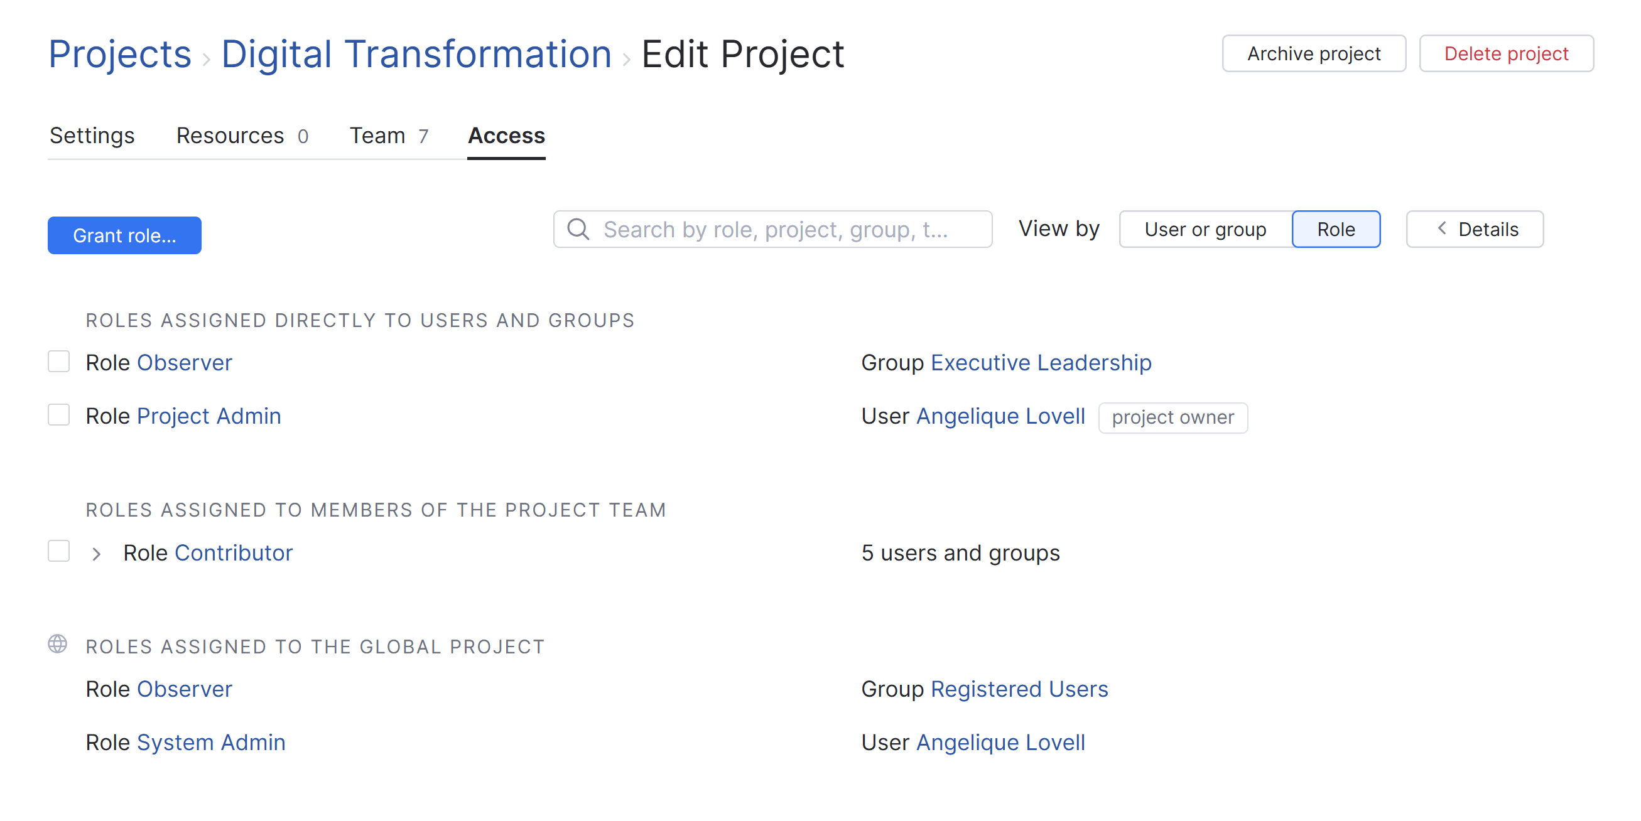Click Delete project button
The image size is (1641, 821).
tap(1505, 53)
